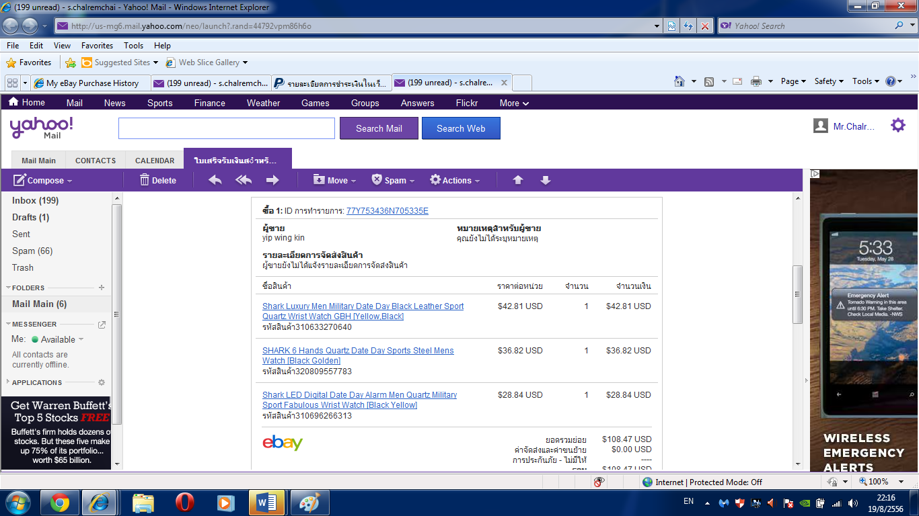919x516 pixels.
Task: Open Microsoft Word from the taskbar
Action: coord(266,503)
